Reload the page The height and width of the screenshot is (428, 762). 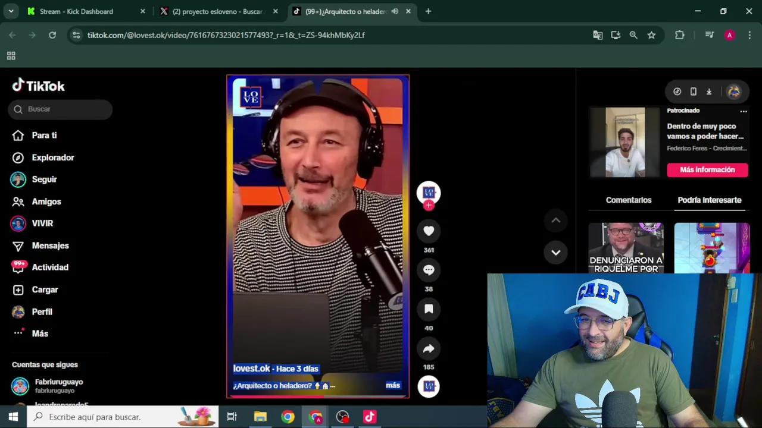point(52,35)
